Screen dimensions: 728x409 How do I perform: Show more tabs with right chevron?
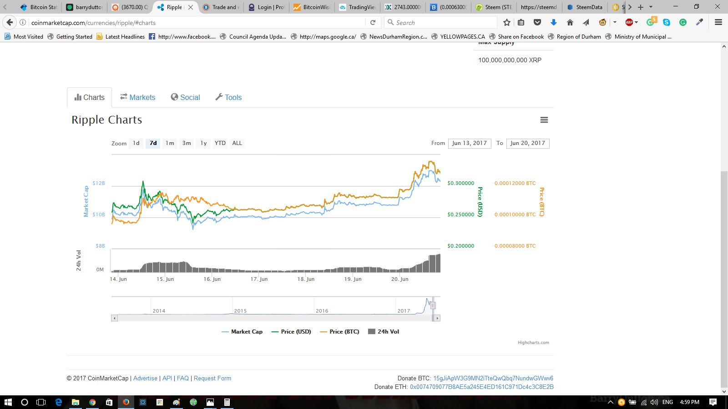tap(630, 7)
